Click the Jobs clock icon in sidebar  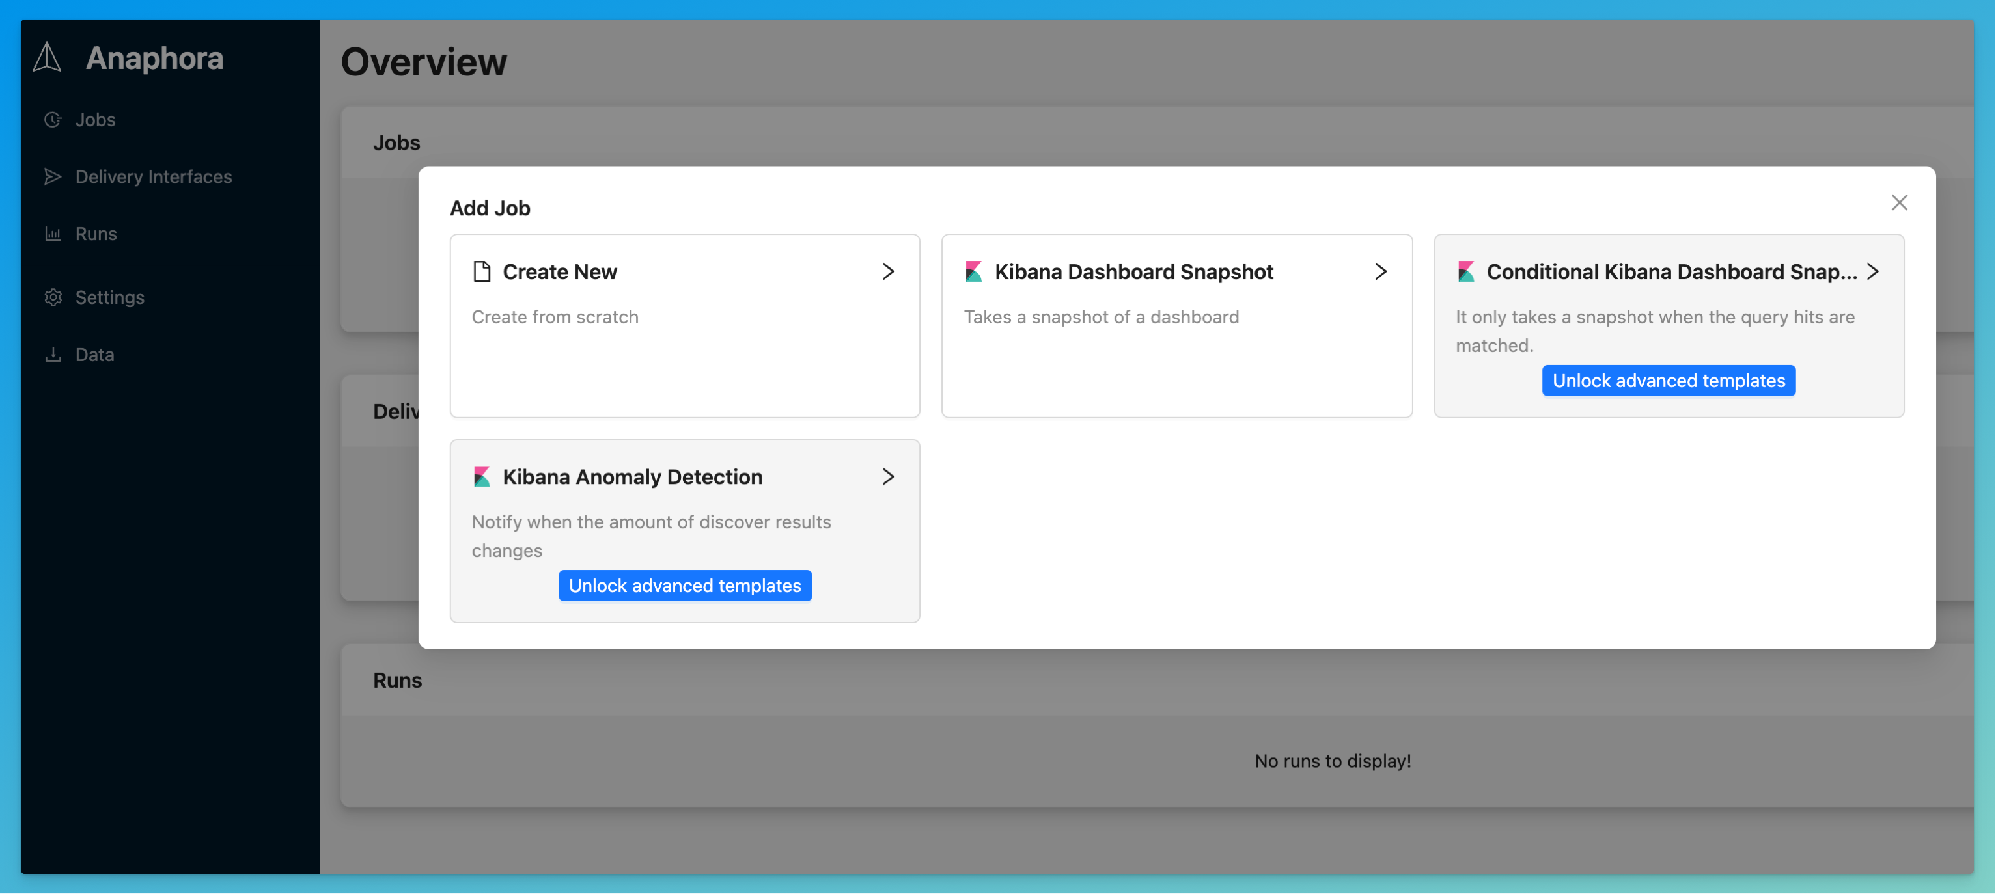(x=53, y=119)
